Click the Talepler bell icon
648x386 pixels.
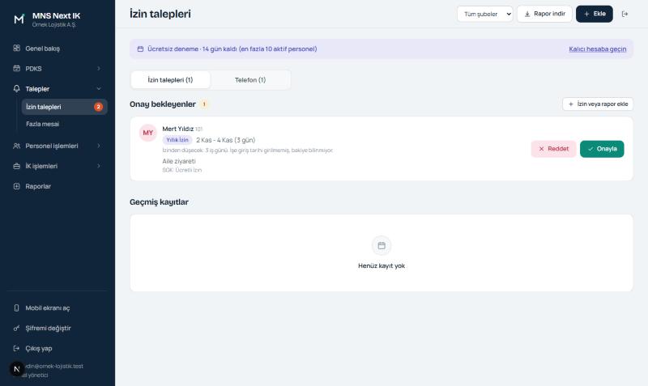click(x=16, y=88)
